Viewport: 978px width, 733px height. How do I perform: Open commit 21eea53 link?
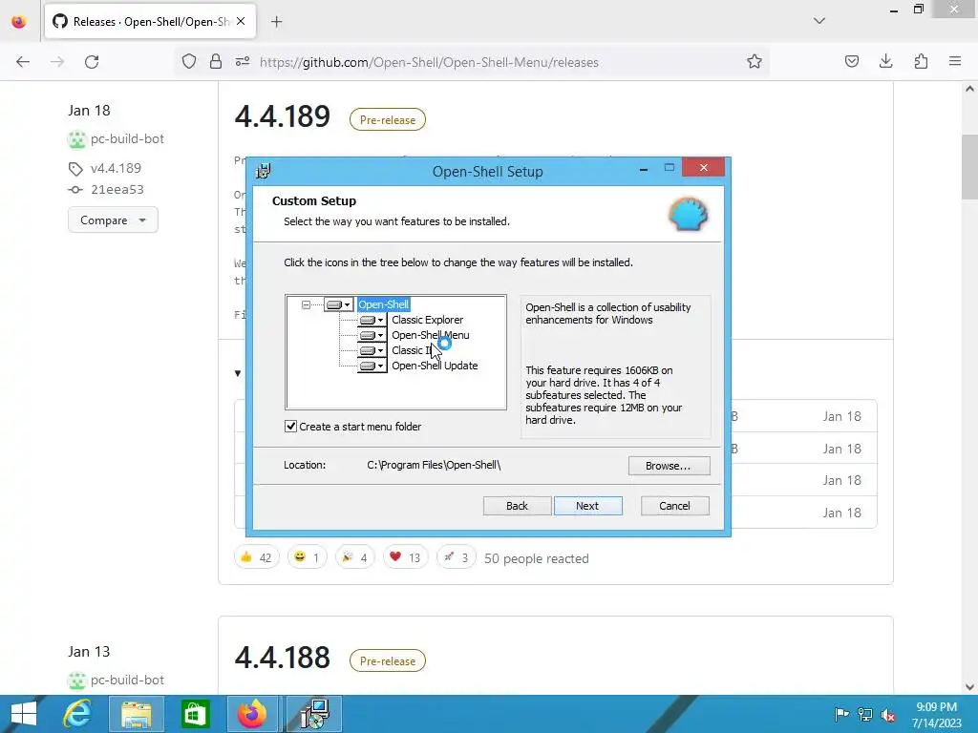click(117, 190)
